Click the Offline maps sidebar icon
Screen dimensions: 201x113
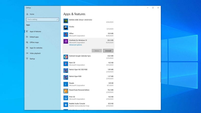(27, 42)
